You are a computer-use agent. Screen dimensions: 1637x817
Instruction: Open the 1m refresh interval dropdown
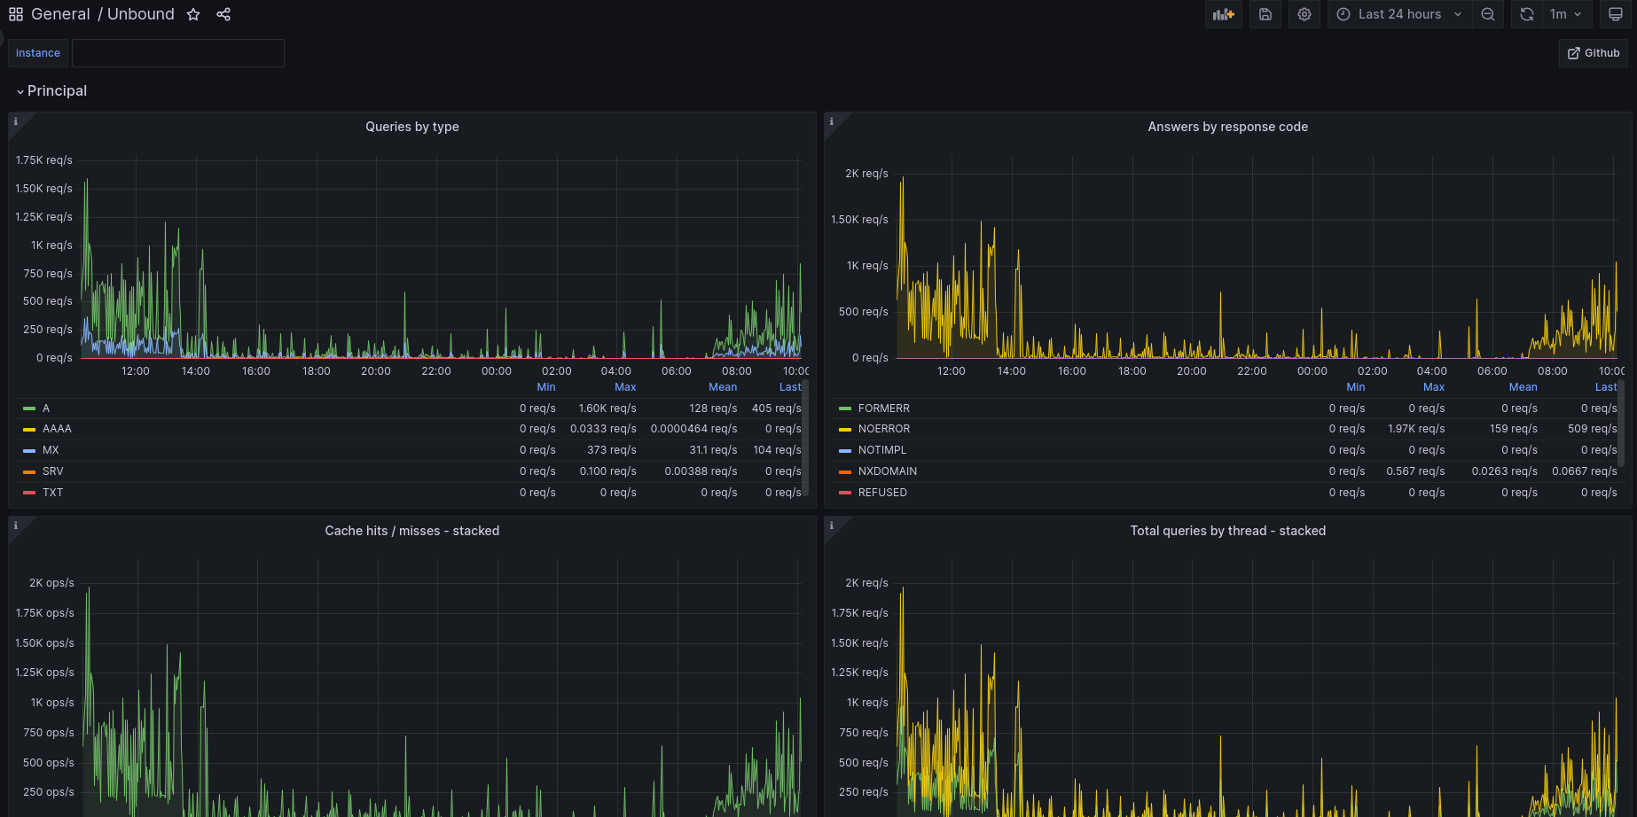[x=1566, y=14]
